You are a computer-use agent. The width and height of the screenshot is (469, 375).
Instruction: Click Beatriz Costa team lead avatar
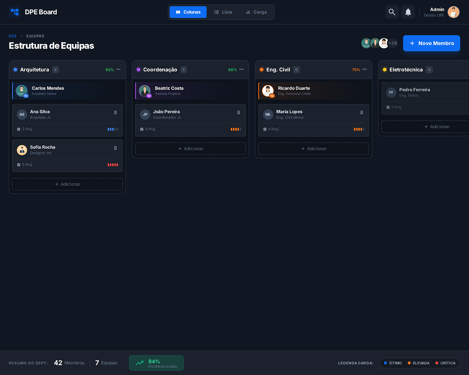point(145,91)
